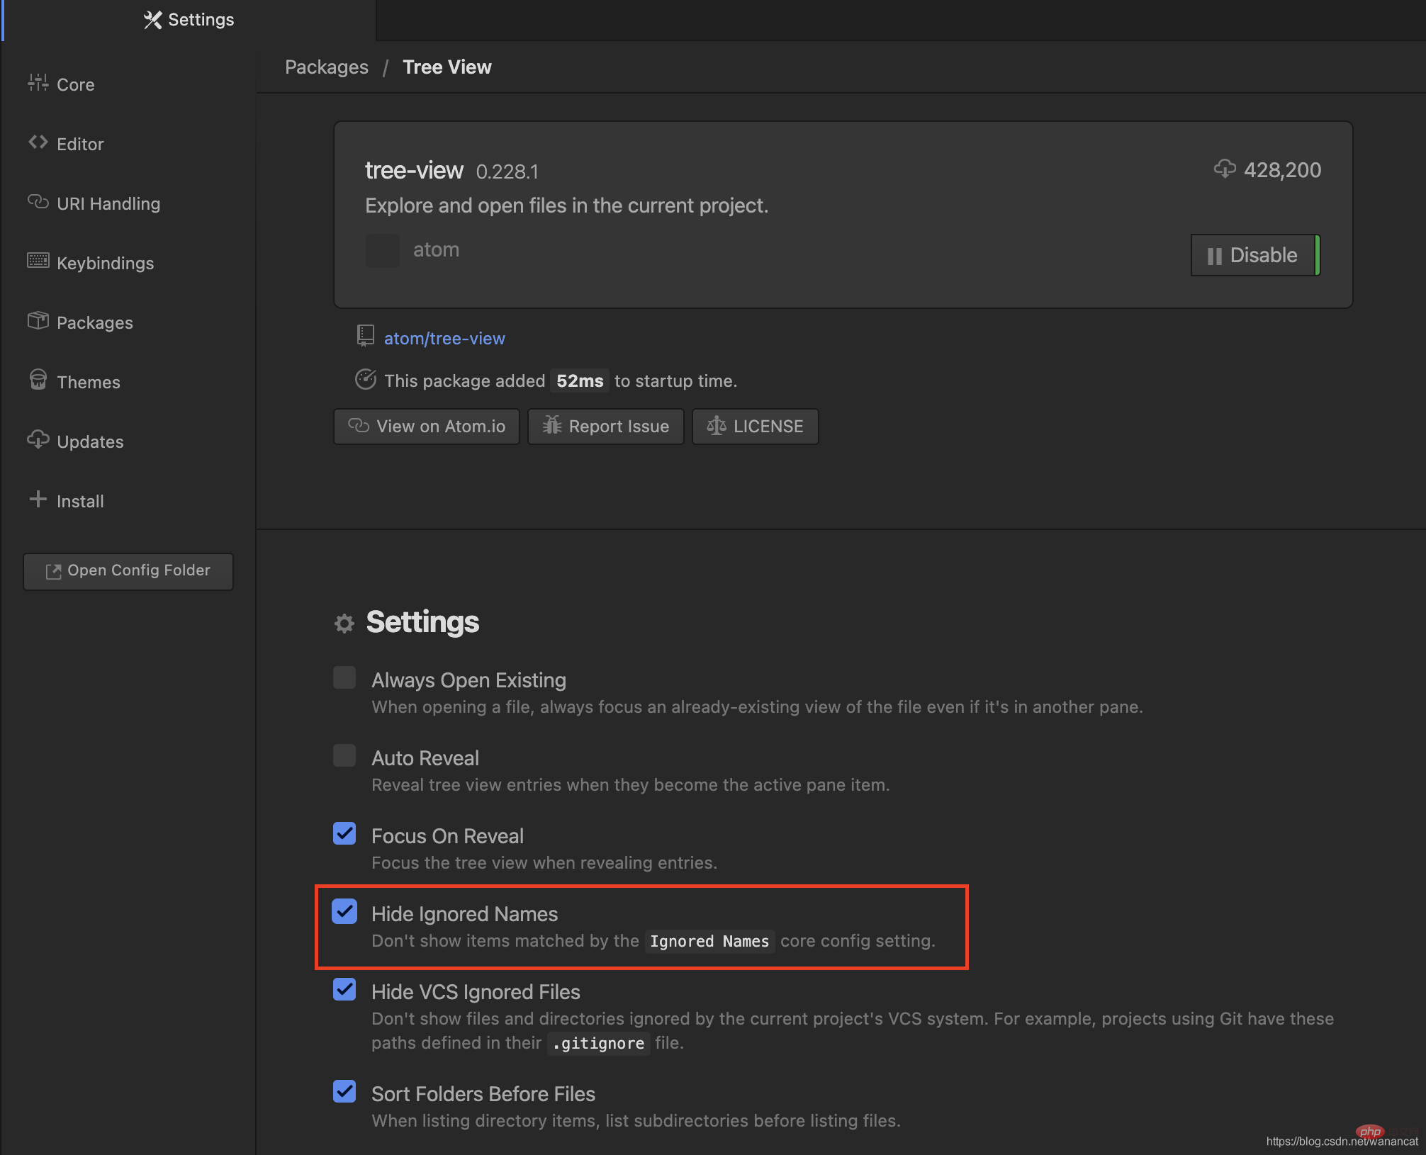Open Themes paint bucket icon
1426x1155 pixels.
coord(38,380)
